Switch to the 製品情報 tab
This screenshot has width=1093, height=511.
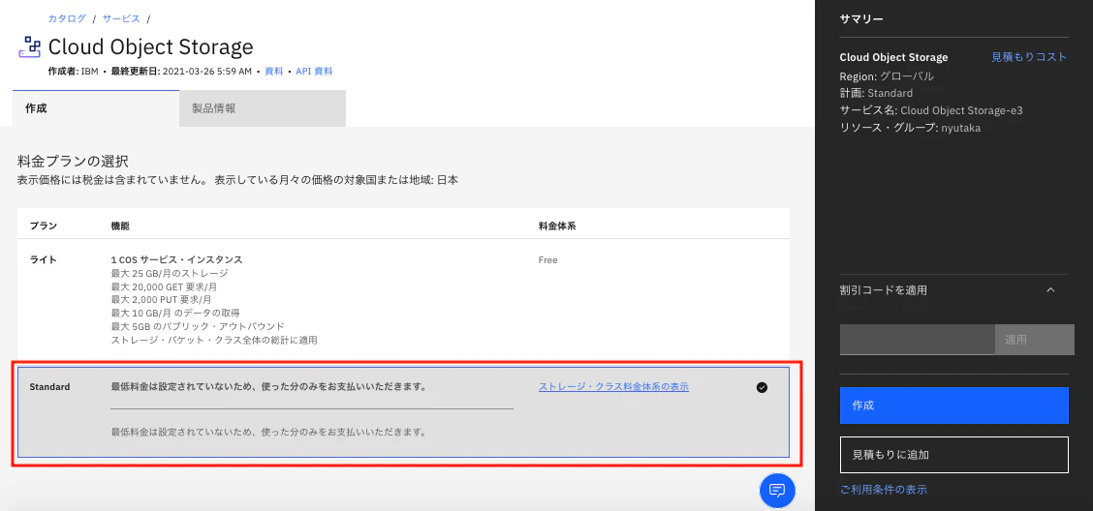(263, 108)
